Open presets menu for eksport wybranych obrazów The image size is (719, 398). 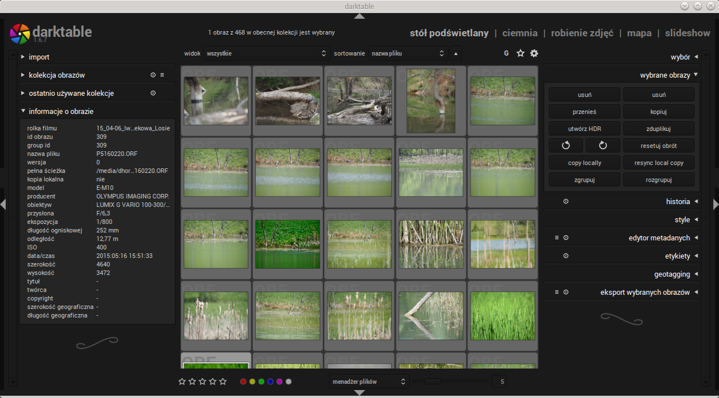(557, 293)
